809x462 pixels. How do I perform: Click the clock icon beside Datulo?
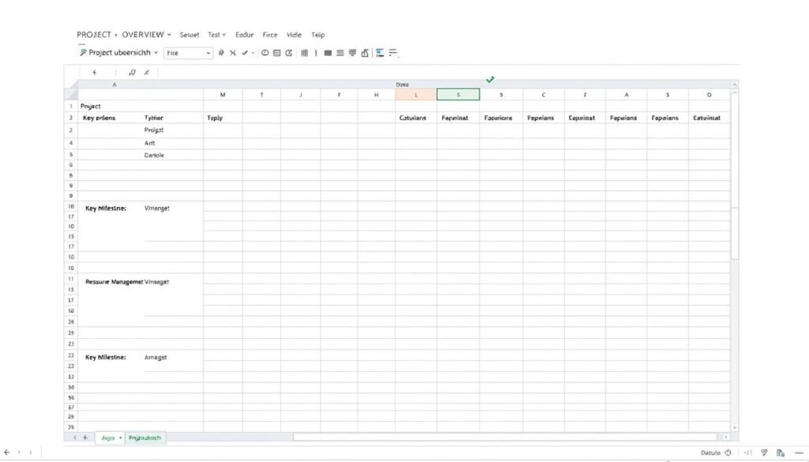click(728, 453)
